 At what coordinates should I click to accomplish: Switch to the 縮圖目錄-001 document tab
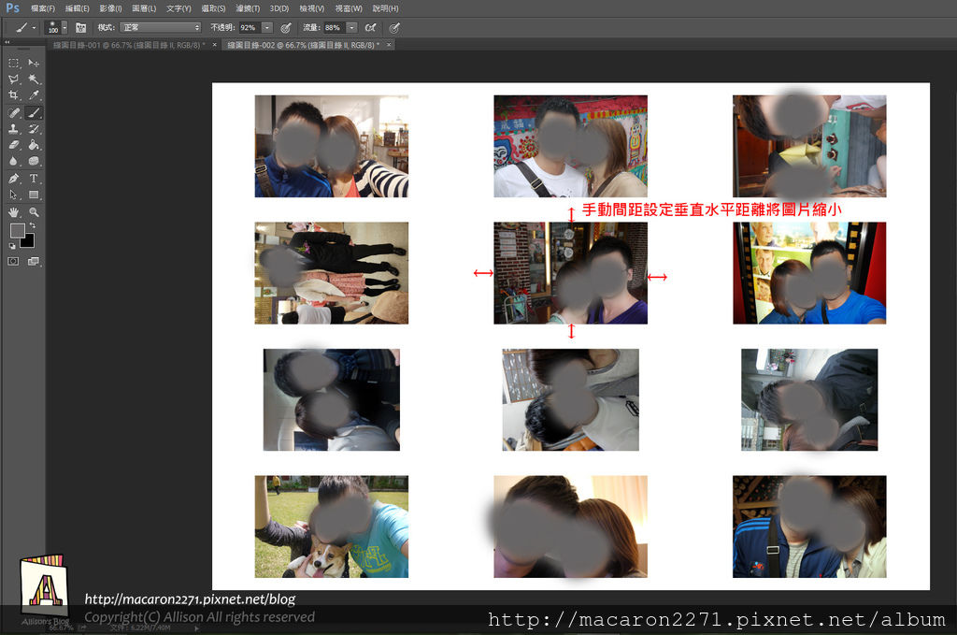[129, 45]
